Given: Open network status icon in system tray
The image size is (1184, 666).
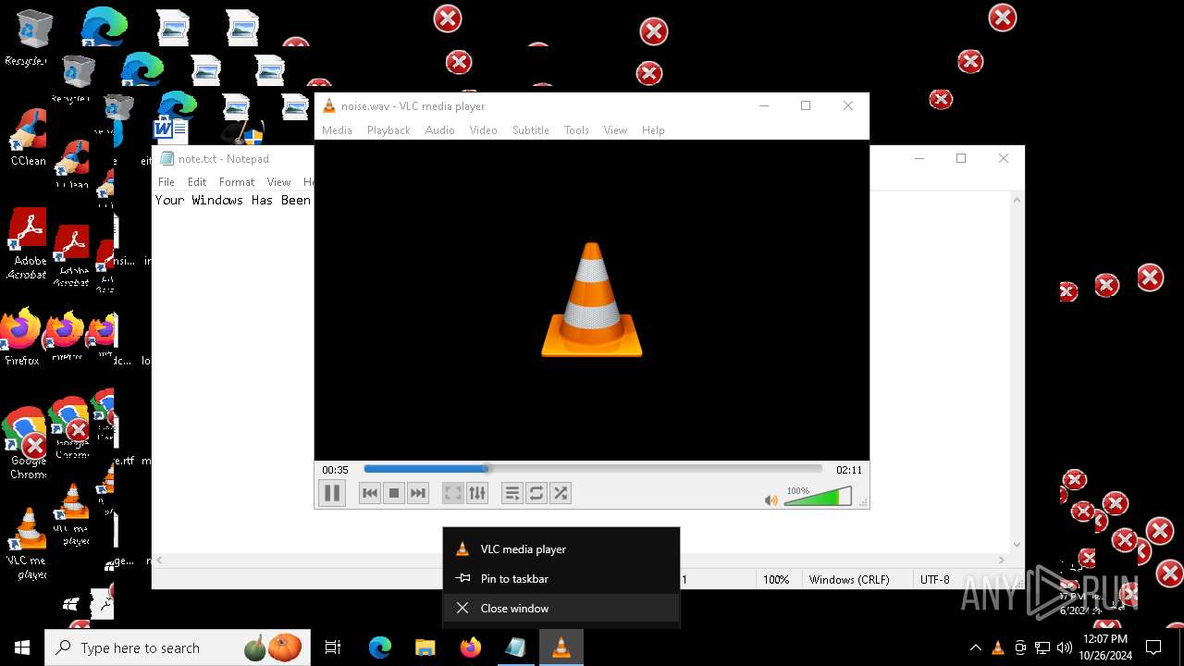Looking at the screenshot, I should [1042, 647].
